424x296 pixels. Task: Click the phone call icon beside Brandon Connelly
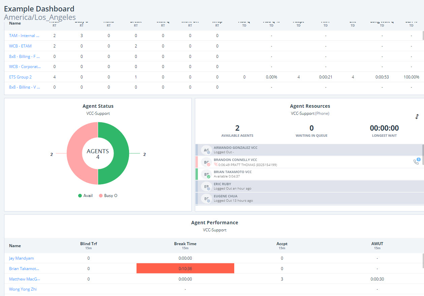tap(417, 161)
